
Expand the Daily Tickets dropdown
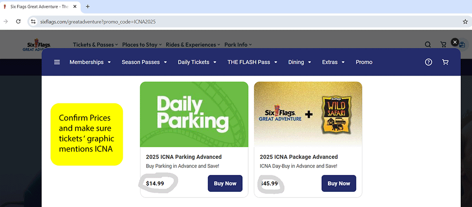coord(197,62)
